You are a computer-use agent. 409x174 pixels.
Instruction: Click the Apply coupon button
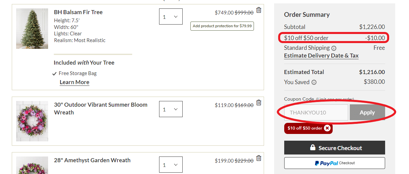[x=367, y=112]
